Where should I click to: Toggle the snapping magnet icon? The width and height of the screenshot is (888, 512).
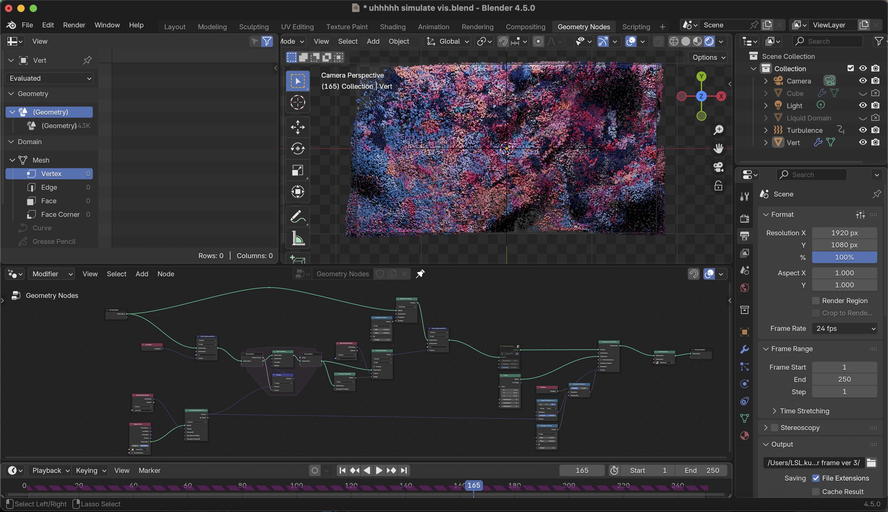(x=502, y=42)
